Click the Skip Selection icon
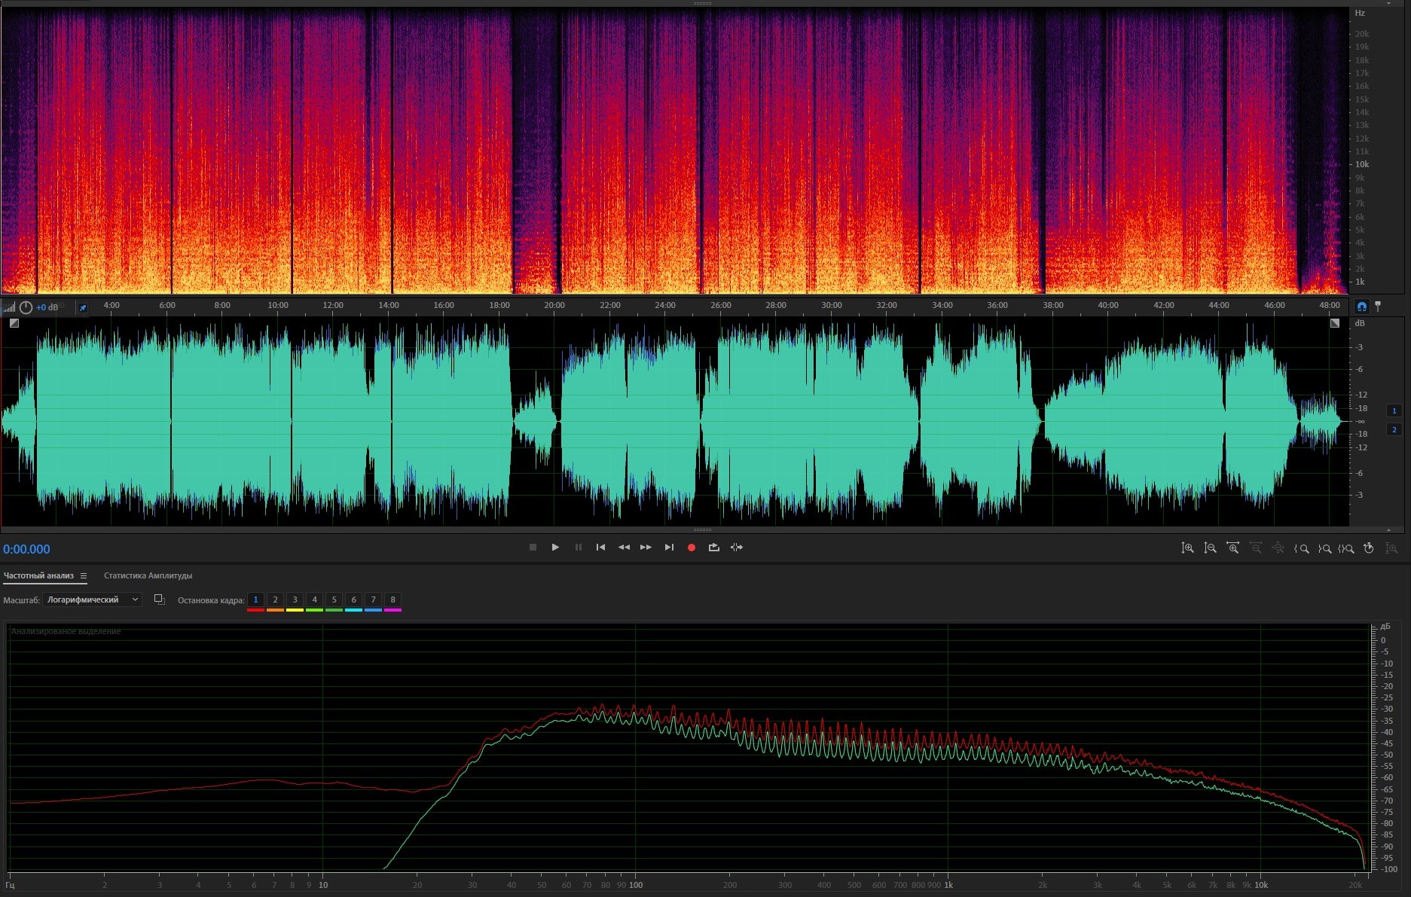The width and height of the screenshot is (1411, 897). pyautogui.click(x=737, y=548)
